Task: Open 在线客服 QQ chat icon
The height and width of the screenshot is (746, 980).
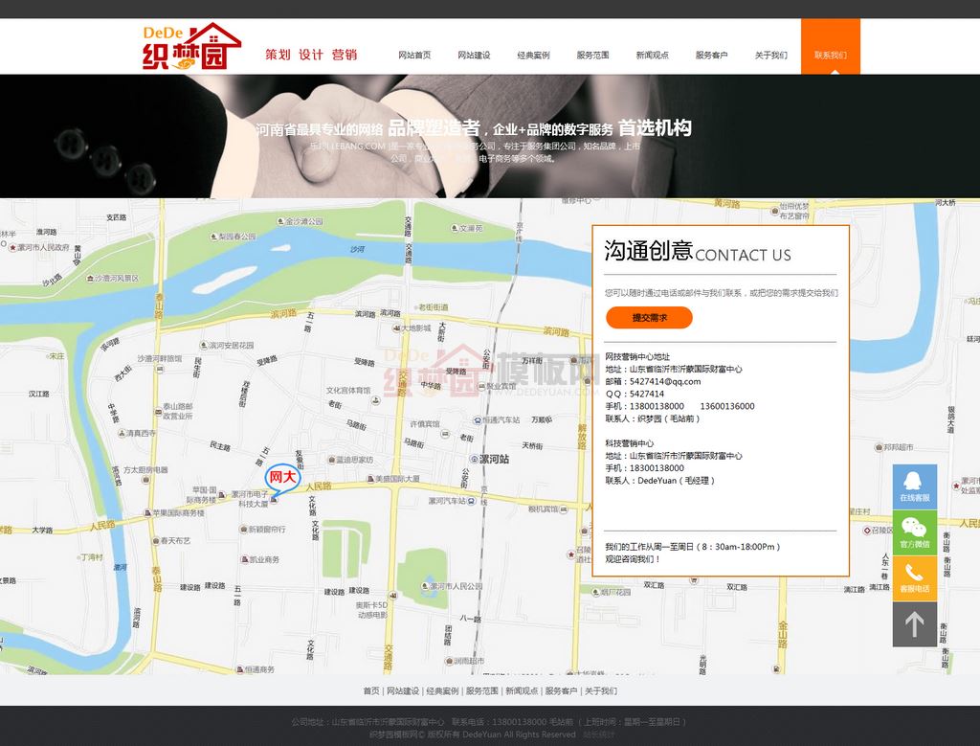Action: coord(914,486)
